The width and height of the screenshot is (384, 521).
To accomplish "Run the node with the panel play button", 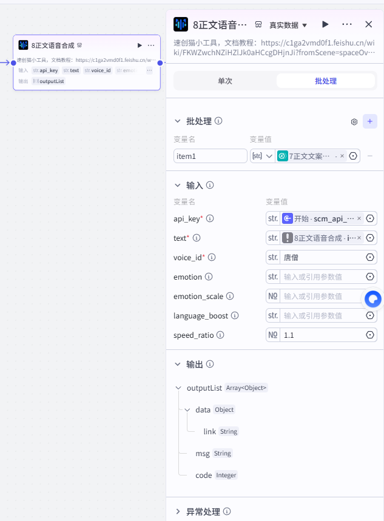I will click(326, 24).
